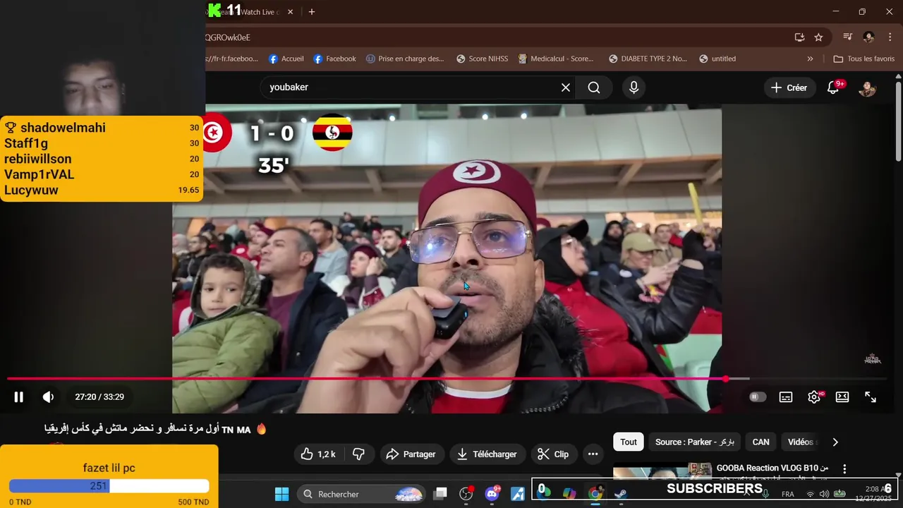
Task: Open Task View on taskbar
Action: pyautogui.click(x=440, y=494)
